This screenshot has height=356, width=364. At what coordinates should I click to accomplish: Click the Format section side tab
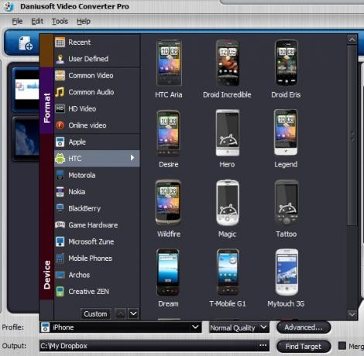(46, 101)
